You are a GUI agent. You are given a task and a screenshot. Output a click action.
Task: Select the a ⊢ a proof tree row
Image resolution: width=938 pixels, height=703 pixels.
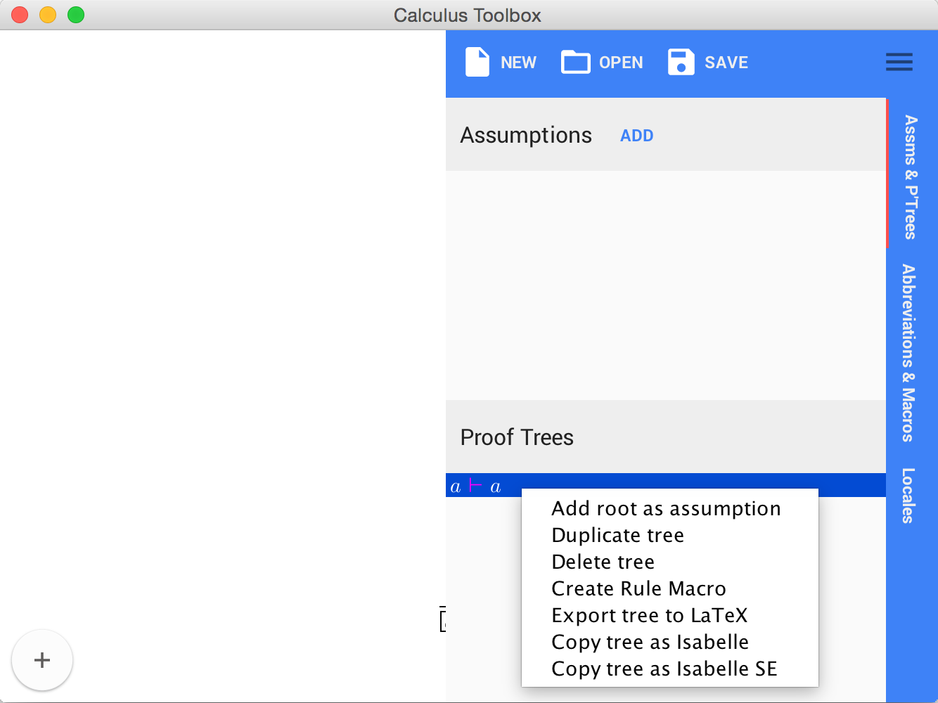[x=665, y=485]
